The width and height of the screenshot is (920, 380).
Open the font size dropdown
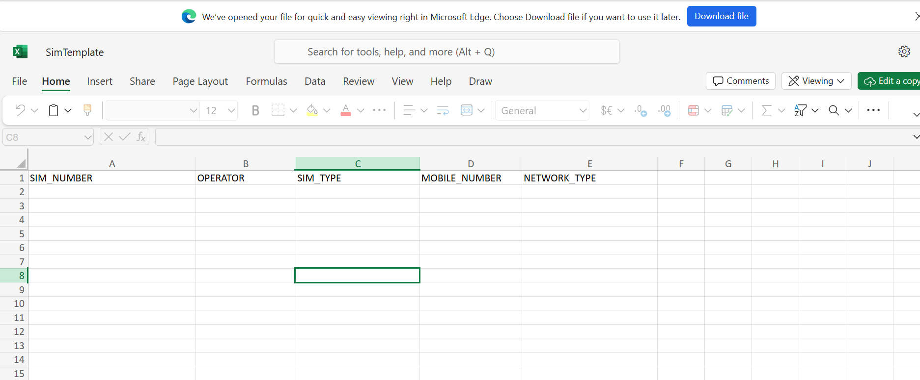click(231, 110)
